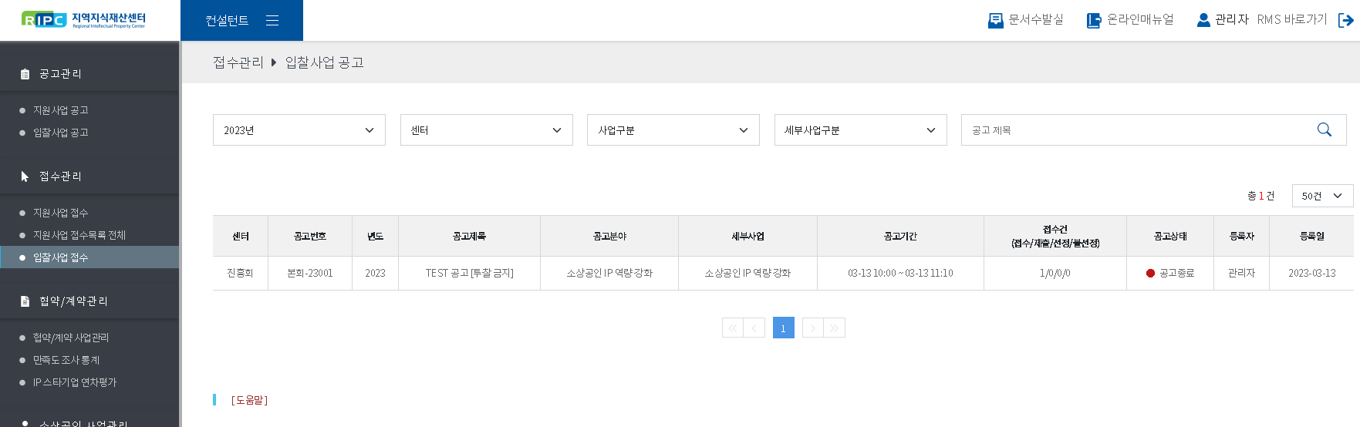This screenshot has height=427, width=1360.
Task: Open the 센터 dropdown
Action: (x=486, y=130)
